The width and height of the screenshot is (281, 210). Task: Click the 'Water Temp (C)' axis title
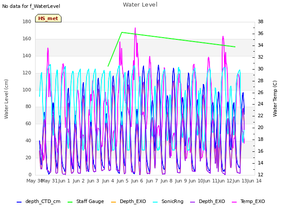[275, 98]
